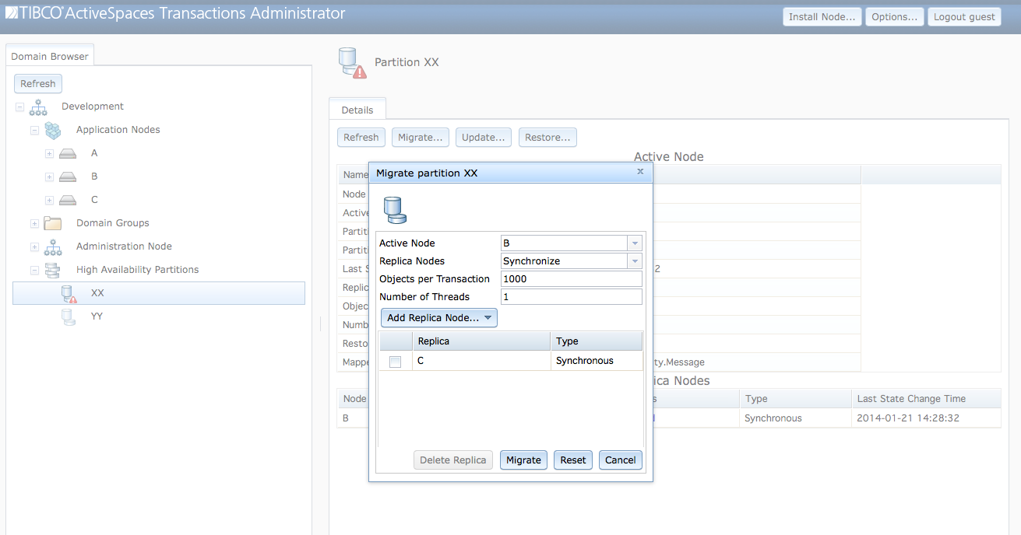Screen dimensions: 1021x535
Task: Open the Options button
Action: 895,16
